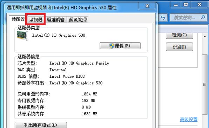
Task: Maximize the background control panel window
Action: pos(186,5)
